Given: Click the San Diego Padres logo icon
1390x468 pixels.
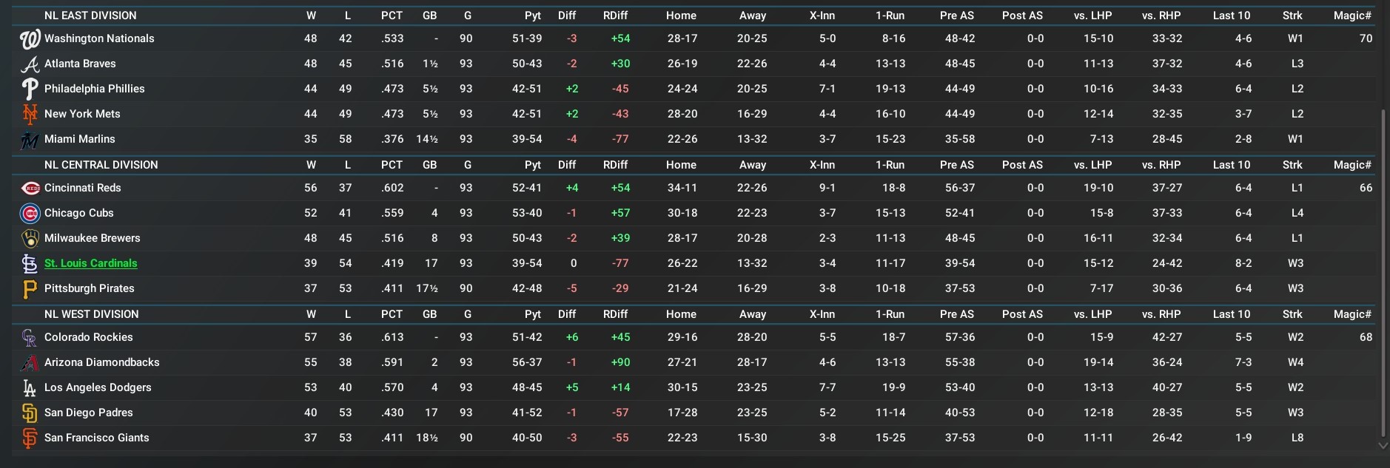Looking at the screenshot, I should coord(30,413).
